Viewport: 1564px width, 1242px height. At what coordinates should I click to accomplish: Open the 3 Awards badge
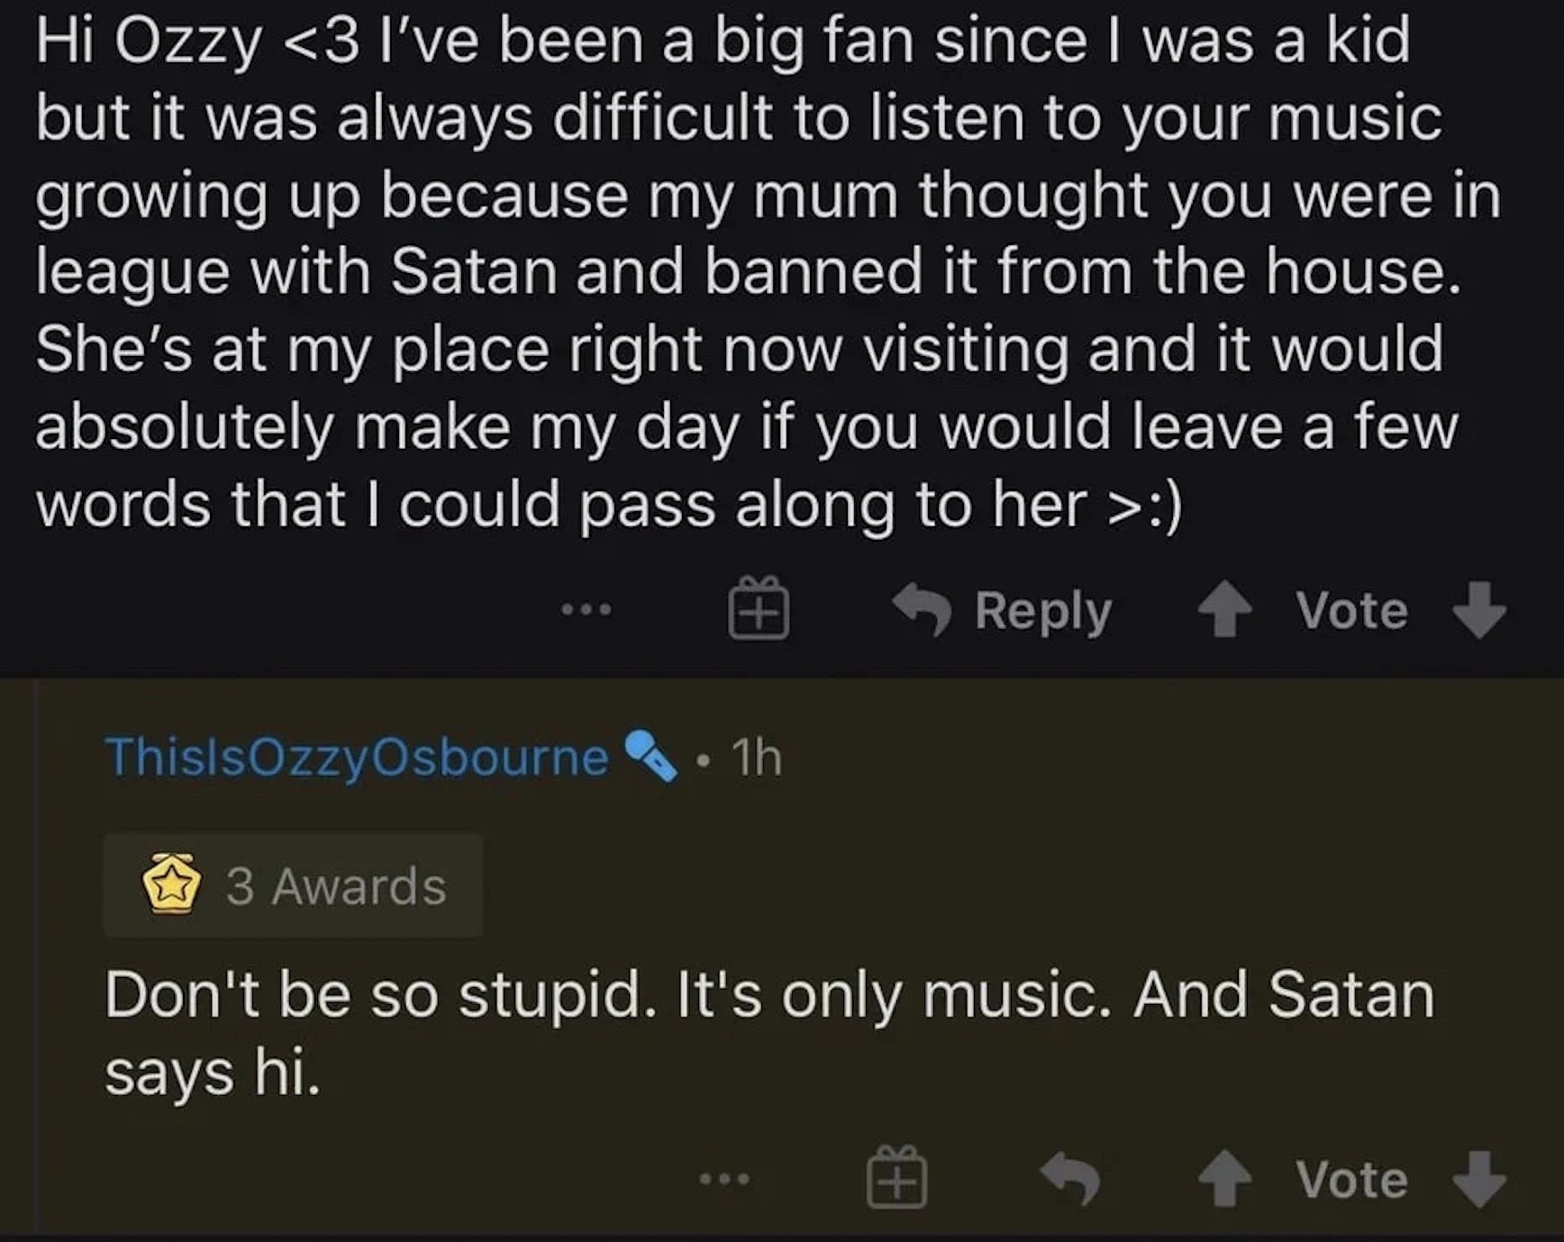click(294, 886)
